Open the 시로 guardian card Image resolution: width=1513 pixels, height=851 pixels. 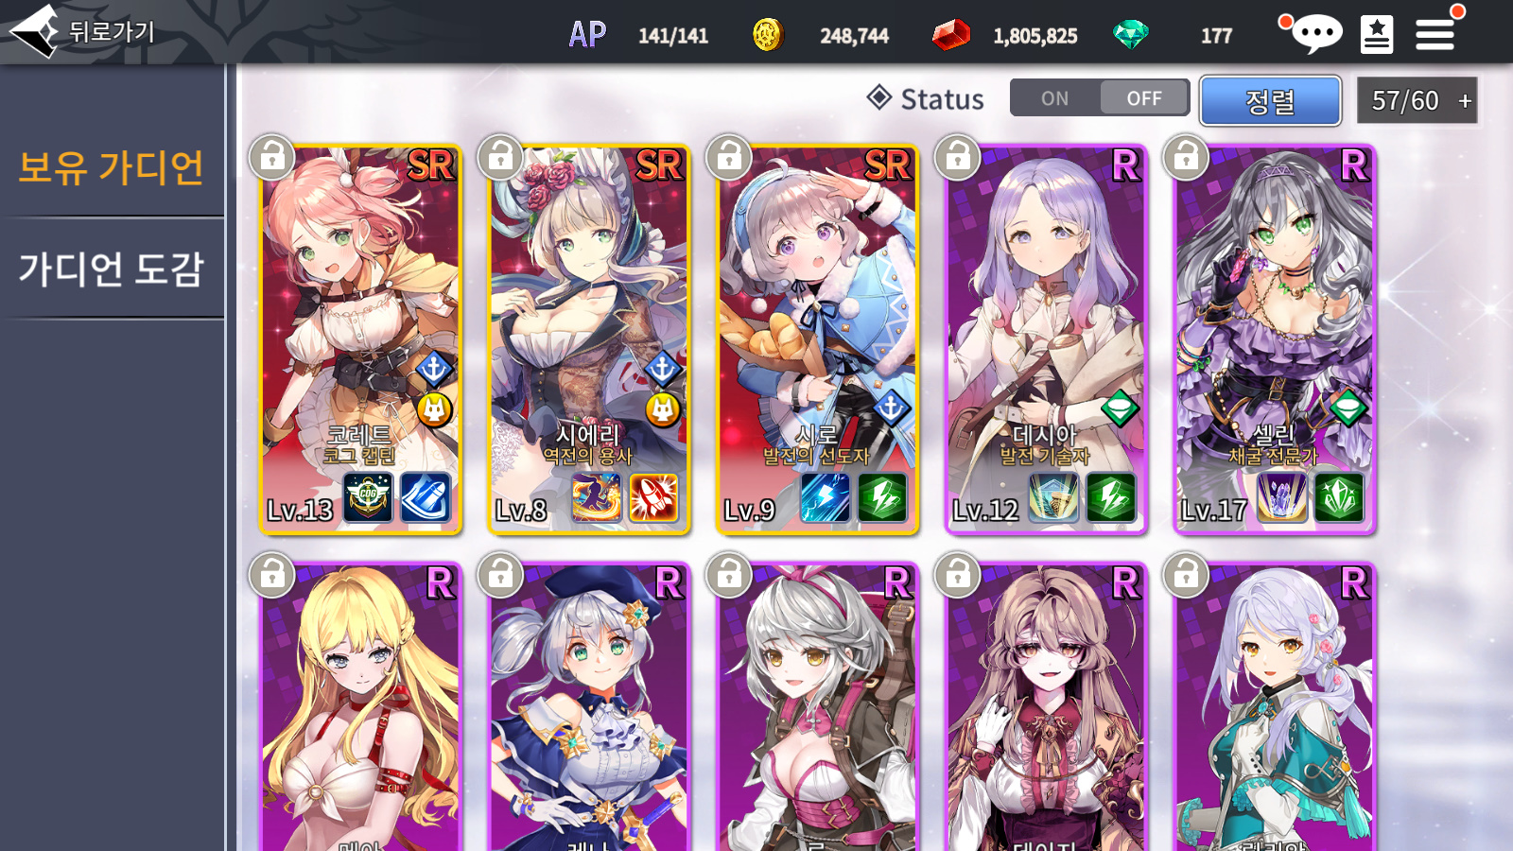(x=817, y=340)
